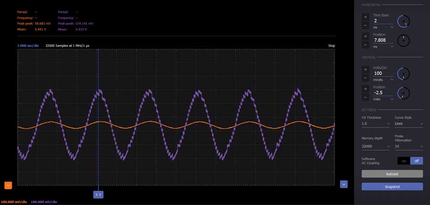Image resolution: width=430 pixels, height=205 pixels.
Task: Open the Volts/Div mVolts unit dropdown
Action: click(x=383, y=80)
